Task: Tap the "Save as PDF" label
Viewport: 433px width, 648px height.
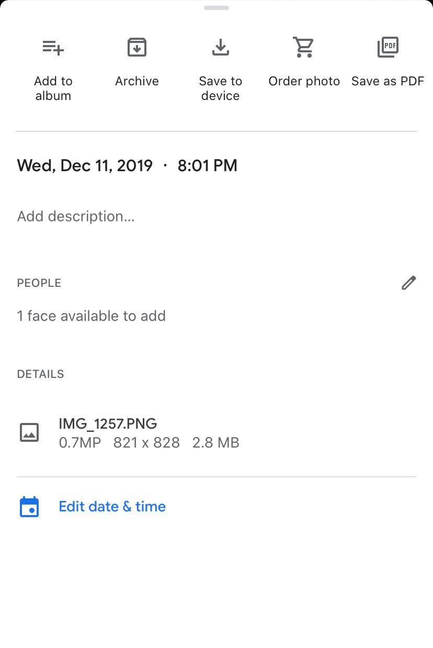Action: pos(388,81)
